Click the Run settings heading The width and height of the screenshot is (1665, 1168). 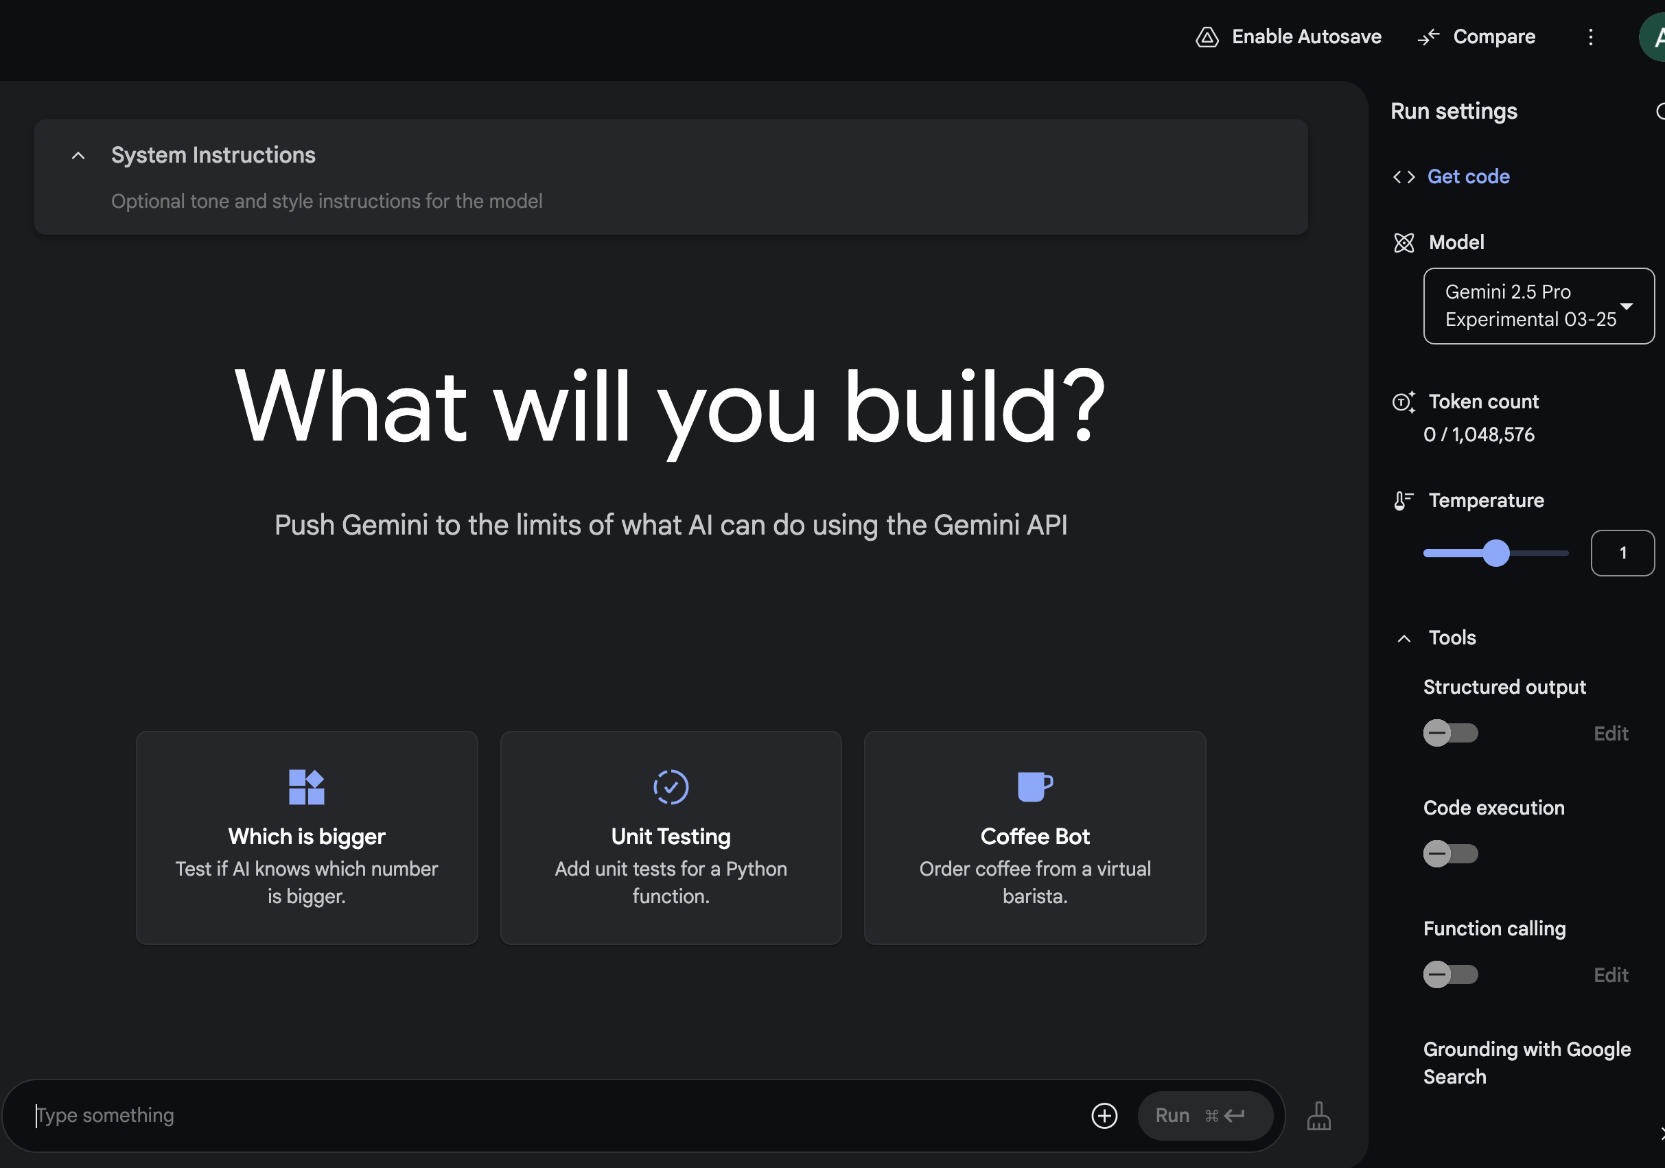[x=1453, y=112]
